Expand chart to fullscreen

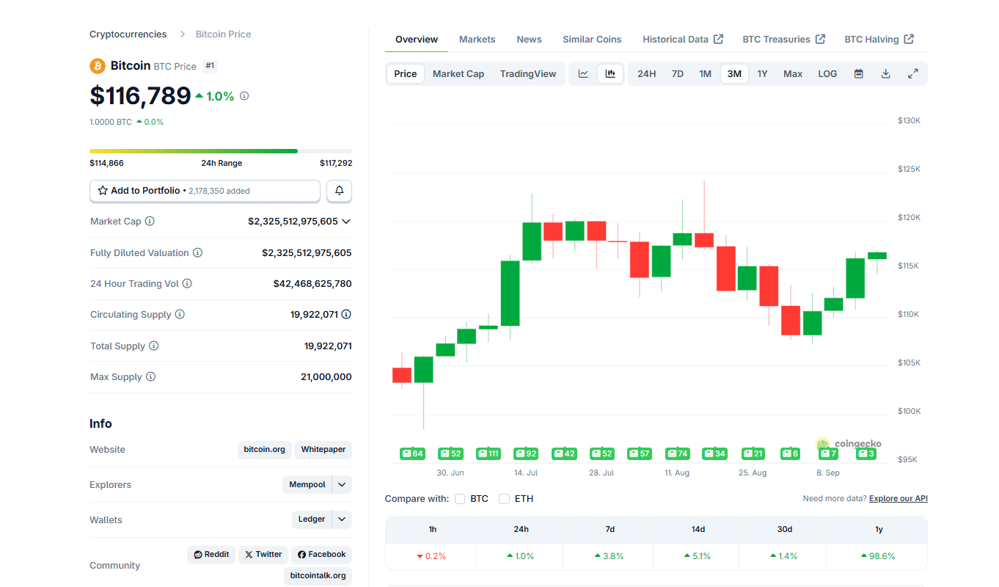coord(912,74)
